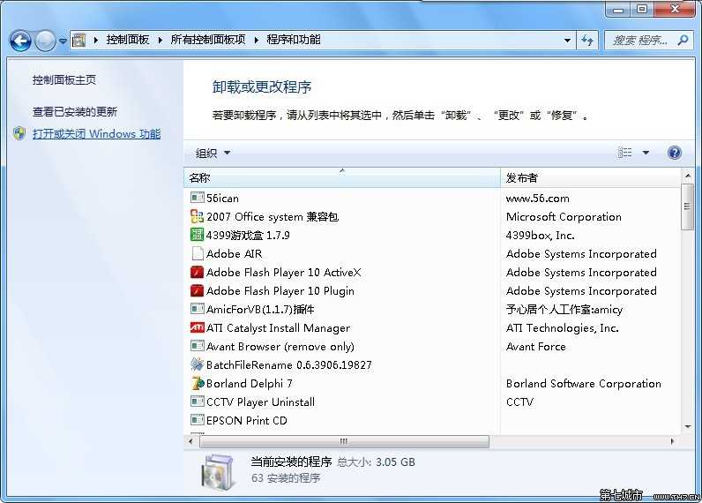Image resolution: width=702 pixels, height=503 pixels.
Task: Select the Adobe AIR blank page icon
Action: (198, 253)
